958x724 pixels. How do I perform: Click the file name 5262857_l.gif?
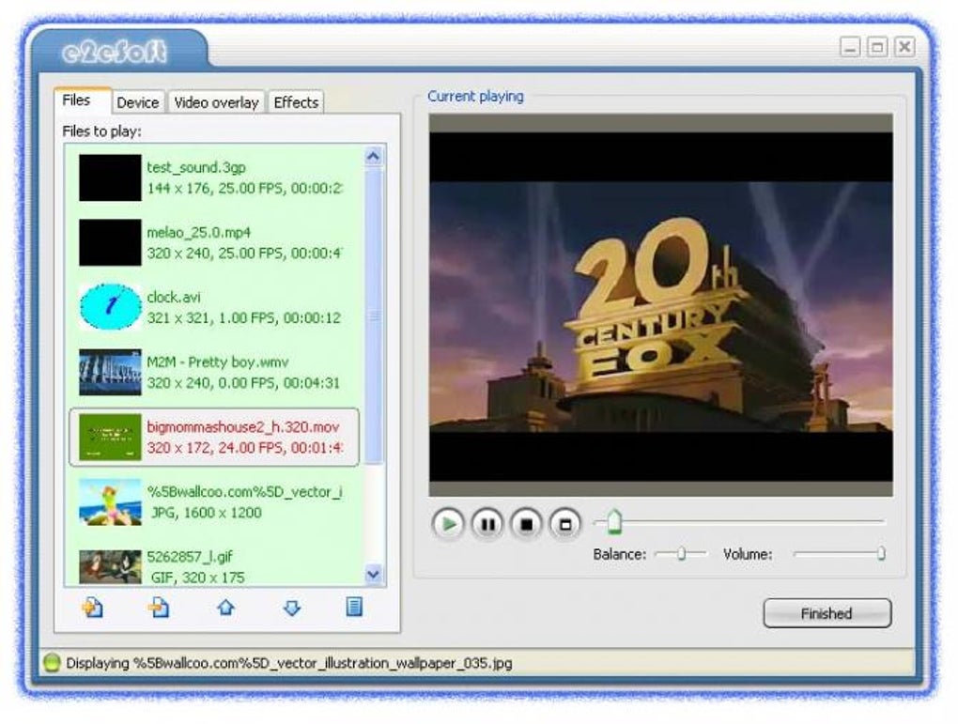coord(190,557)
